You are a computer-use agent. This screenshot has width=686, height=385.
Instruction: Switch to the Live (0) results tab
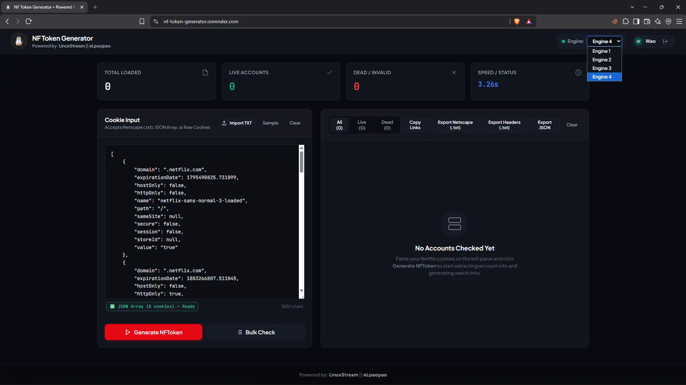(x=362, y=125)
